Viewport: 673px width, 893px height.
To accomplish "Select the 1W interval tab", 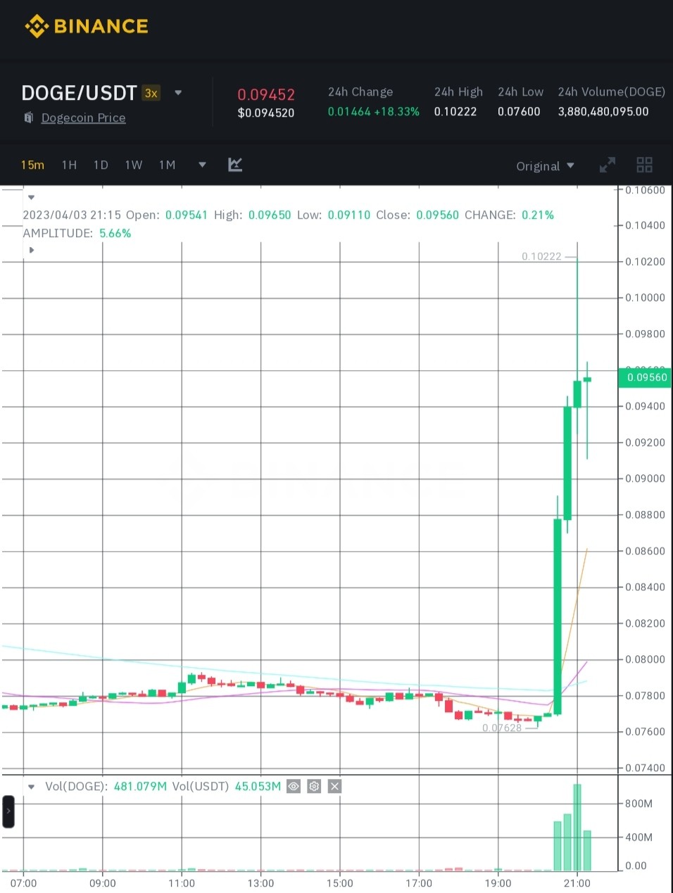I will point(134,165).
